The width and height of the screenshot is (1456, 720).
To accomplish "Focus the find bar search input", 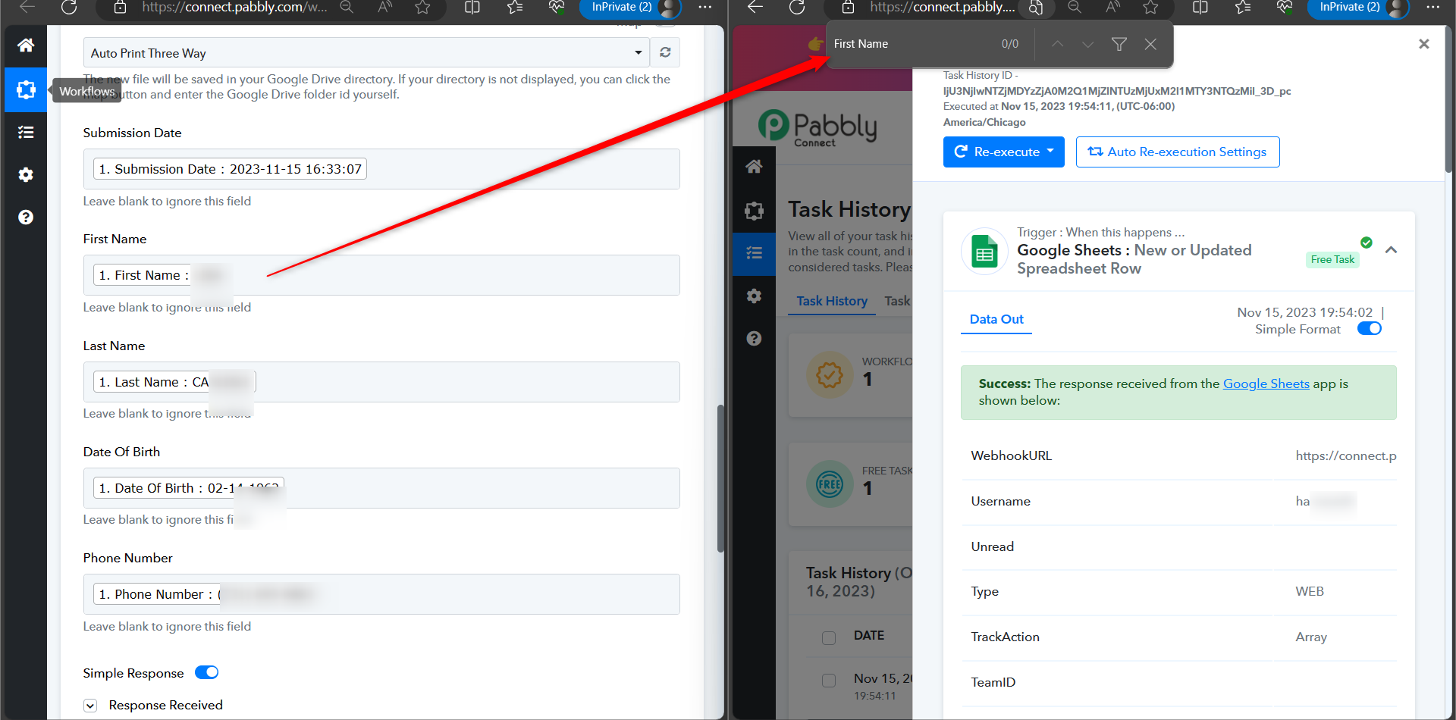I will (x=910, y=44).
